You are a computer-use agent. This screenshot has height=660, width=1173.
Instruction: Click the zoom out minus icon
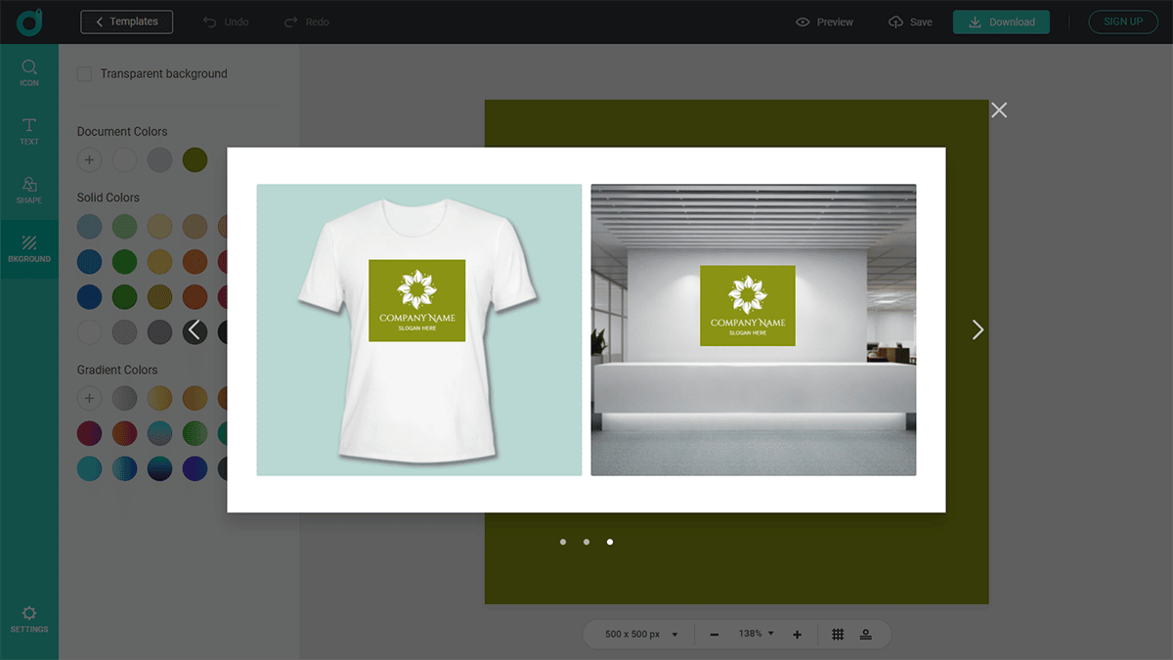pyautogui.click(x=715, y=635)
